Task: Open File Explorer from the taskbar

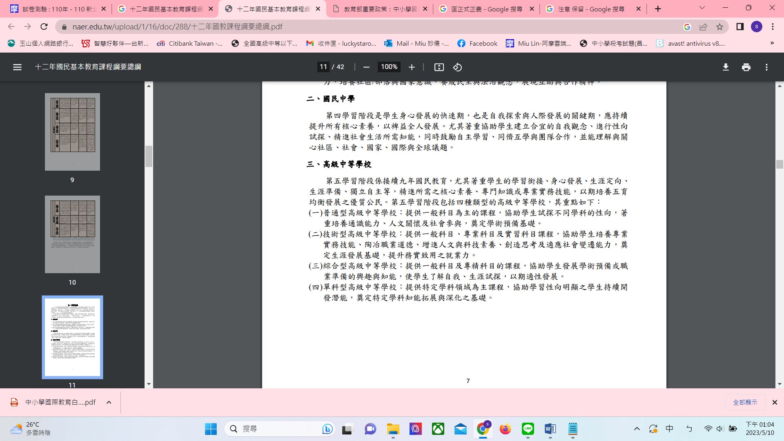Action: tap(393, 429)
